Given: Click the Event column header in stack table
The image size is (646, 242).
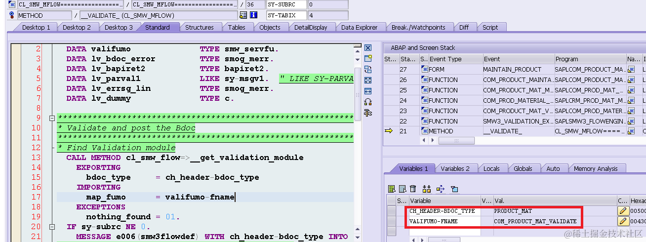Looking at the screenshot, I should point(518,59).
